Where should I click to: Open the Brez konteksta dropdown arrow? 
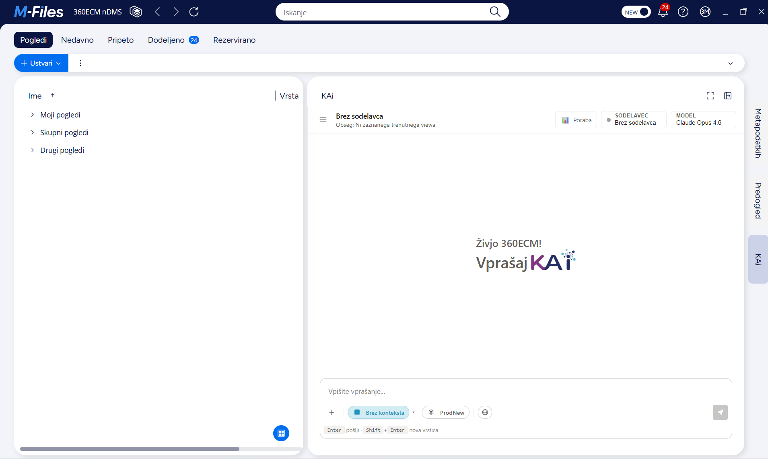click(x=414, y=412)
